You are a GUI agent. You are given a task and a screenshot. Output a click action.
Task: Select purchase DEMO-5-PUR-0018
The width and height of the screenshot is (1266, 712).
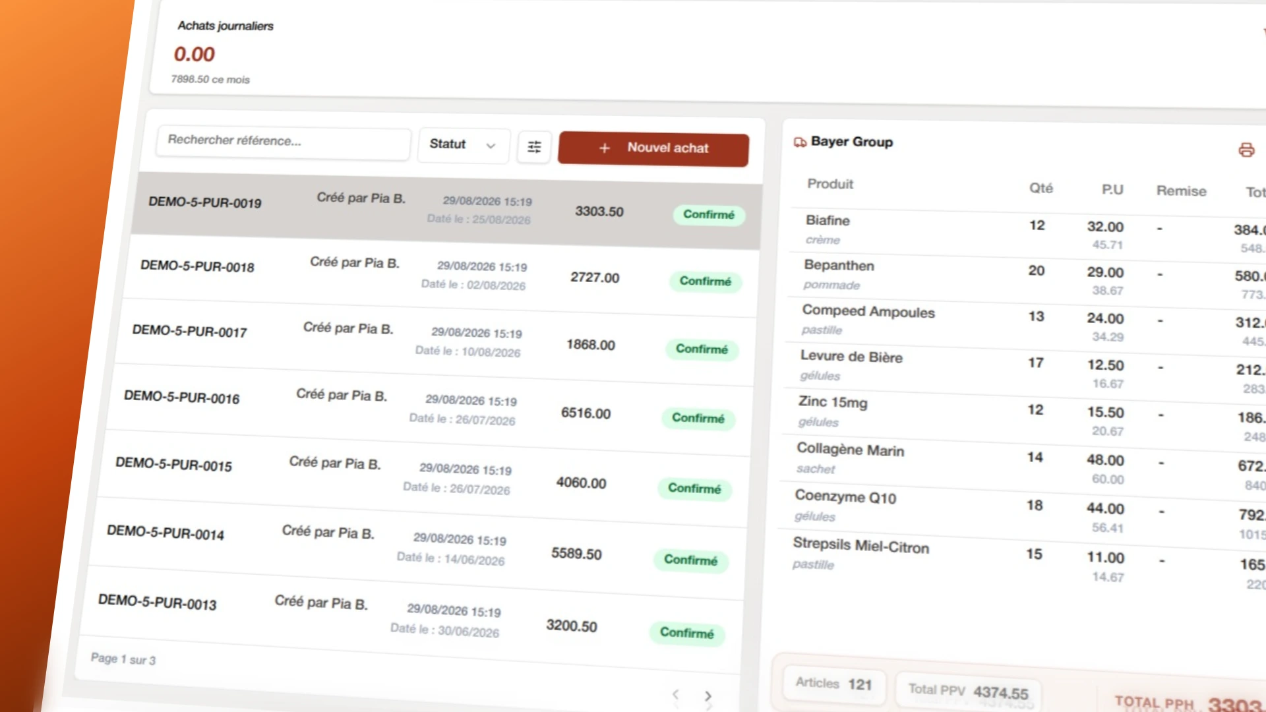[x=440, y=277]
